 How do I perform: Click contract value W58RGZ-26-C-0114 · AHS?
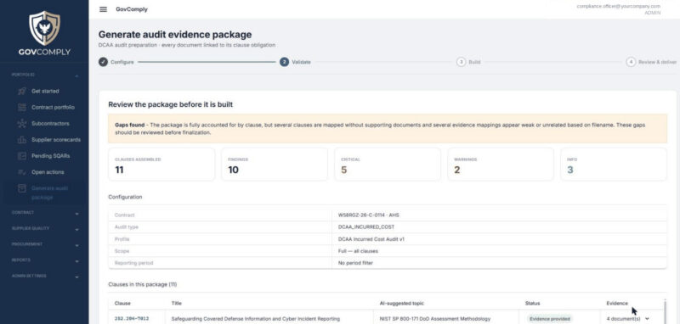[368, 215]
